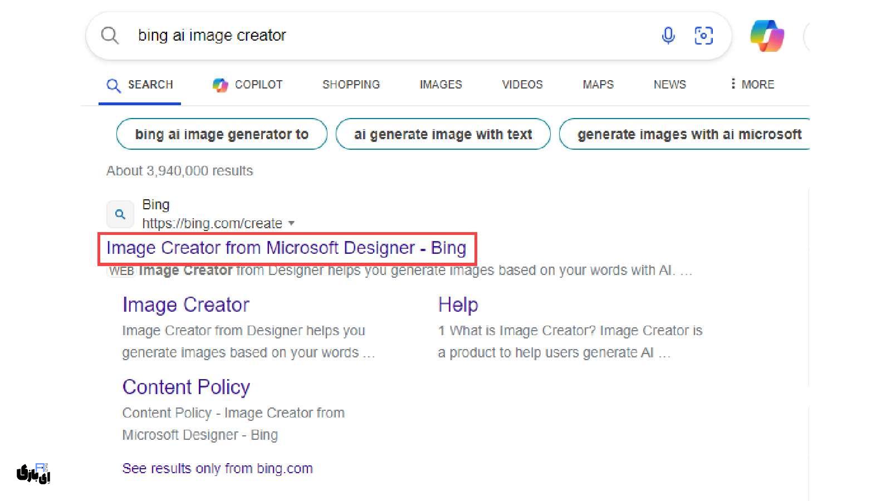Click the https://bing.com/create URL text
The width and height of the screenshot is (891, 501).
[212, 223]
